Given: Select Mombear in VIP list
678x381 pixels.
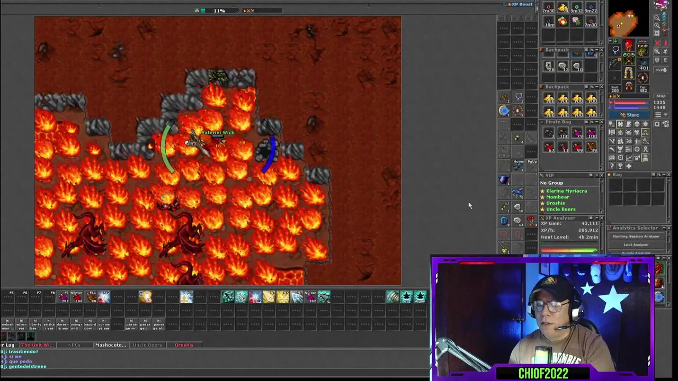Looking at the screenshot, I should (x=558, y=197).
